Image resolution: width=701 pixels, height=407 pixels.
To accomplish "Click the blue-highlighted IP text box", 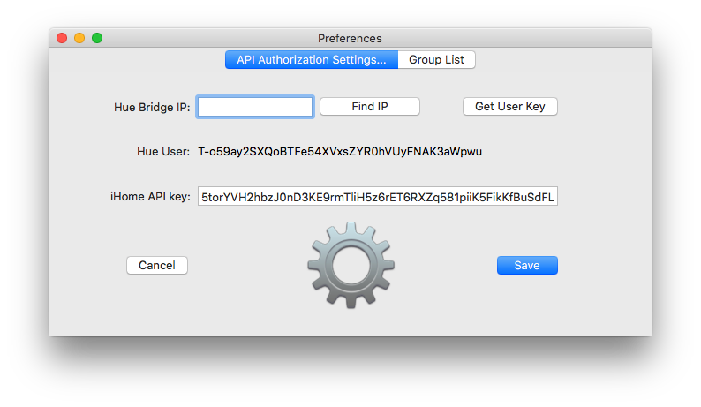I will click(x=255, y=107).
